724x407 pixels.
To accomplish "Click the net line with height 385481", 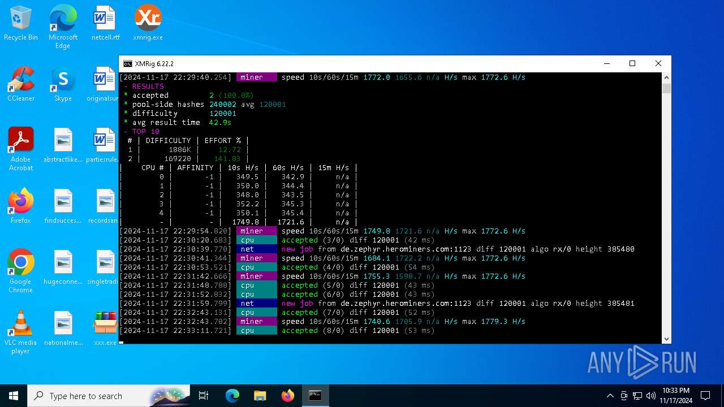I will [377, 304].
